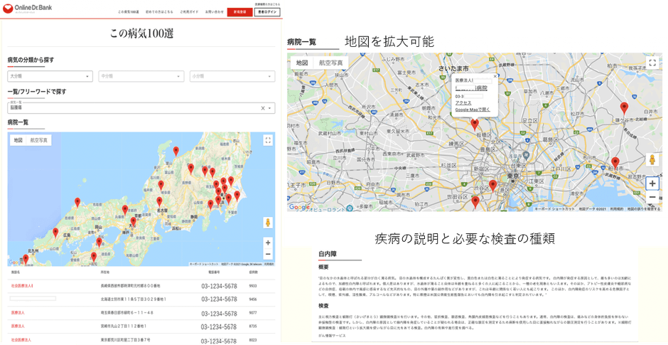
Task: Click the Online Dr.Bank heart logo
Action: coord(8,9)
